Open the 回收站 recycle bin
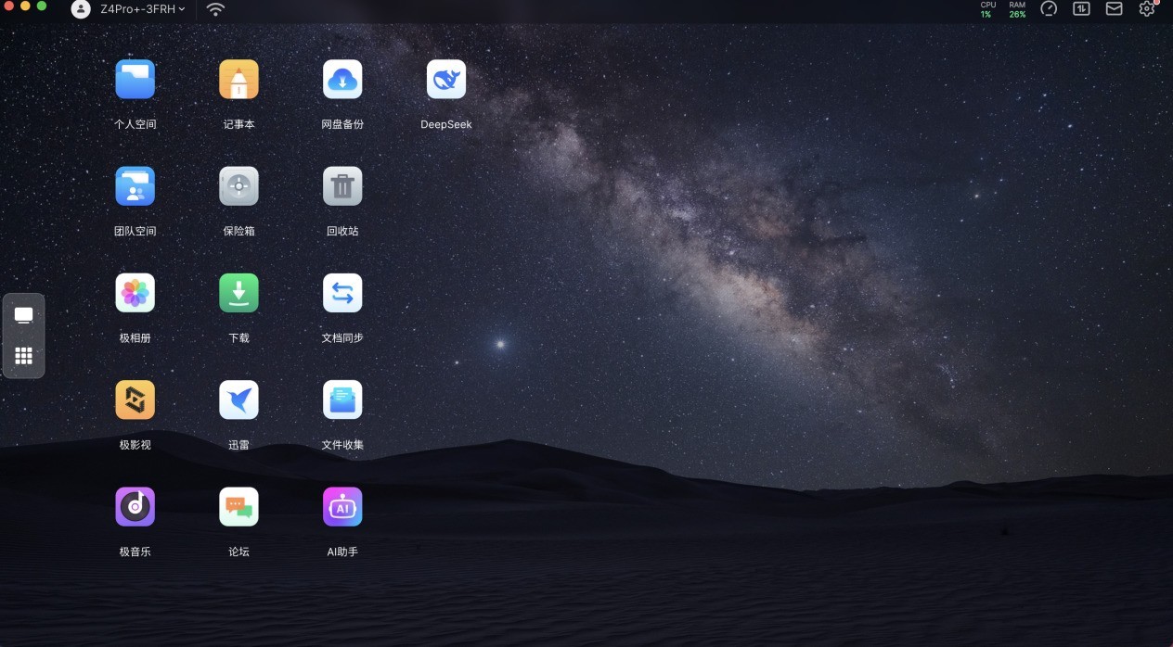Image resolution: width=1173 pixels, height=647 pixels. pyautogui.click(x=342, y=186)
